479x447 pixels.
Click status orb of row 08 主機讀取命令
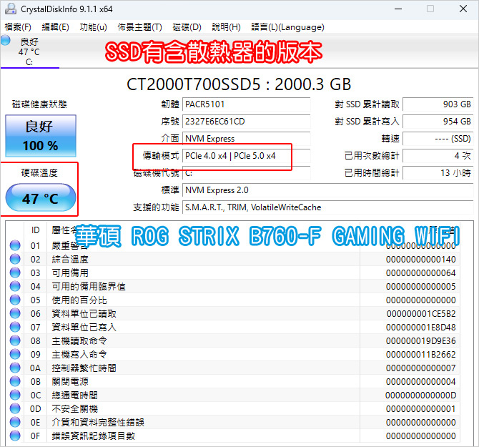click(15, 340)
